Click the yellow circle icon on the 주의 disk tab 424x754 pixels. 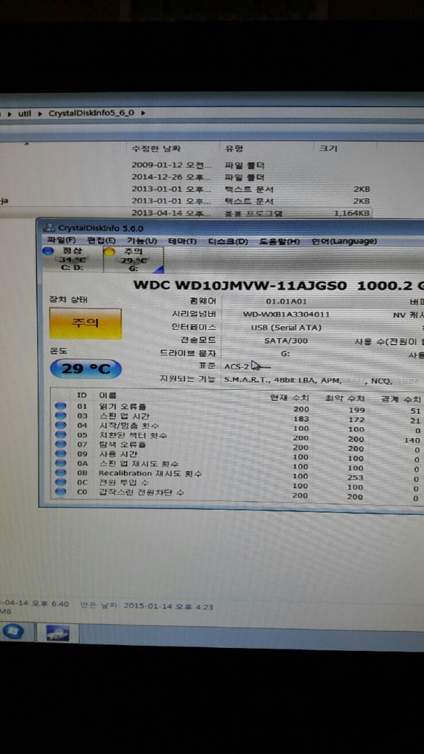pos(110,252)
